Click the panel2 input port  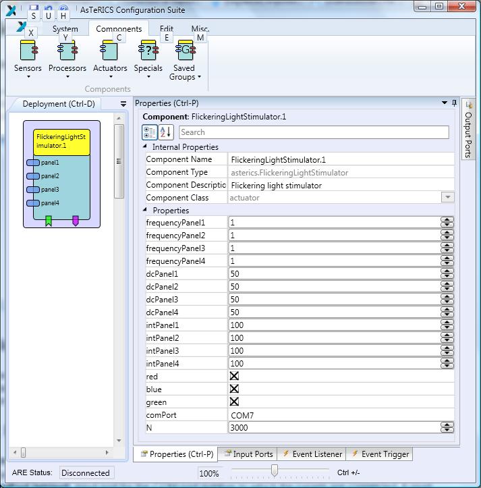coord(33,176)
